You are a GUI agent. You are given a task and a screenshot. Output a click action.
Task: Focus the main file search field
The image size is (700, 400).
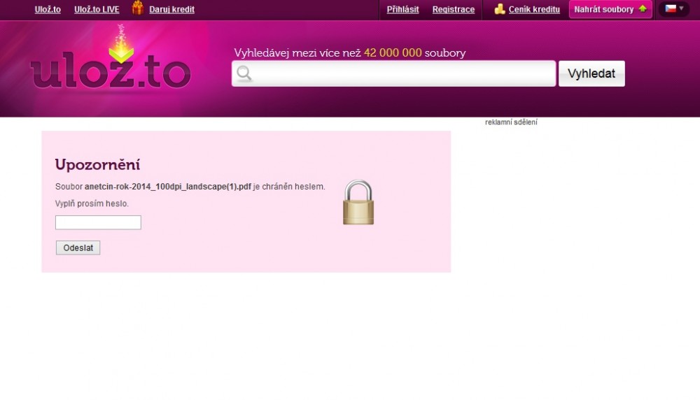402,73
